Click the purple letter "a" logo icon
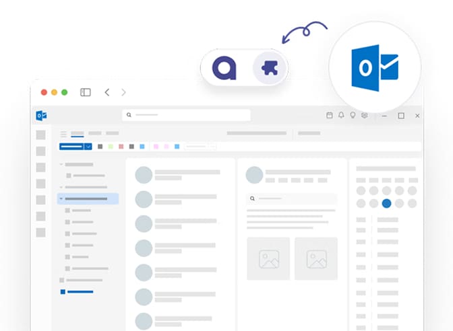The width and height of the screenshot is (453, 331). click(x=224, y=68)
